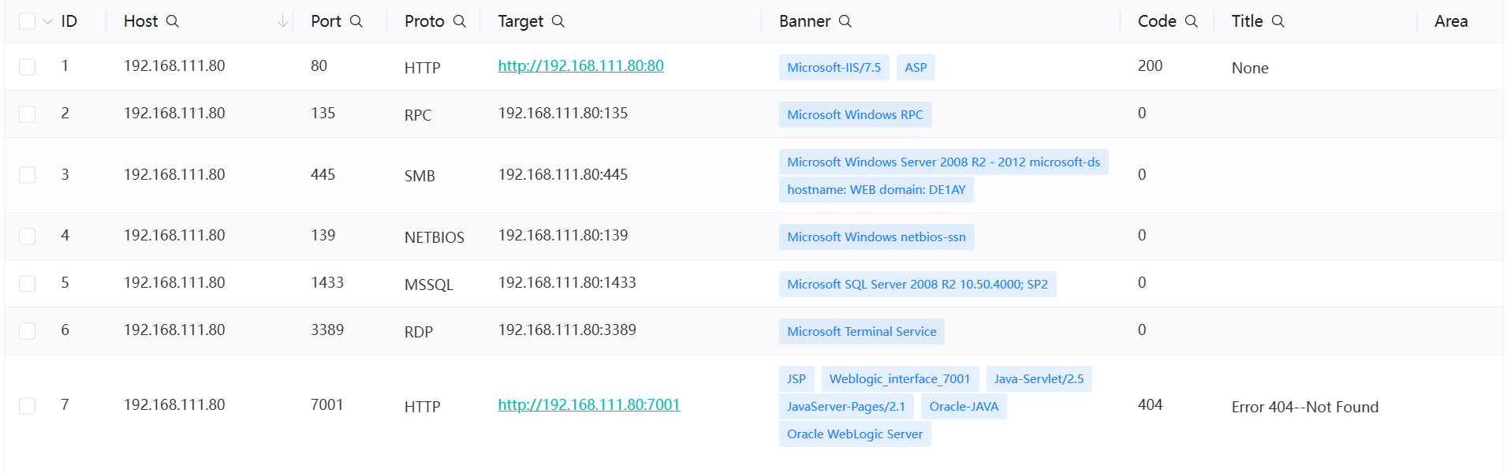Viewport: 1507px width, 473px height.
Task: Toggle the select-all checkbox in header
Action: [27, 21]
